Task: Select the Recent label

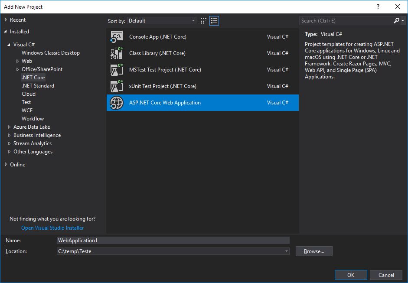Action: (18, 20)
